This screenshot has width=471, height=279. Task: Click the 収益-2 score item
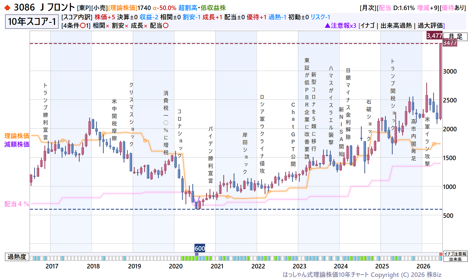pos(149,17)
